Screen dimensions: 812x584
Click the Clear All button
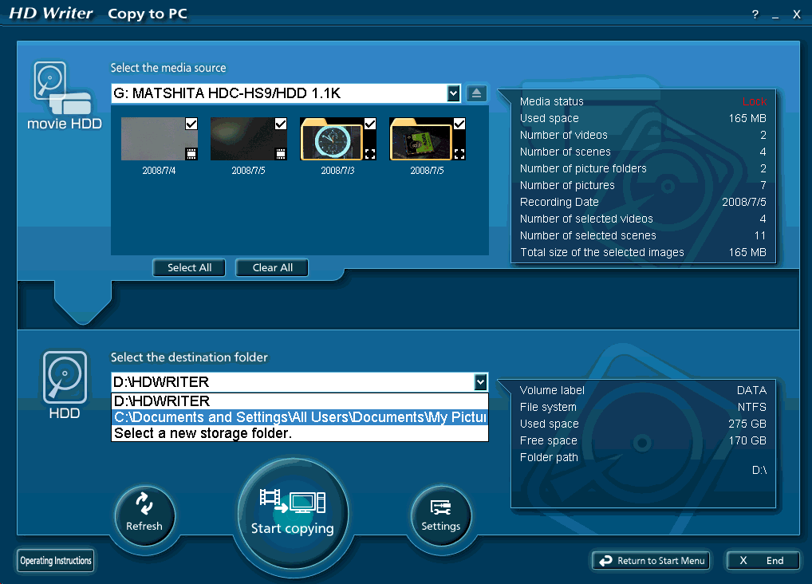pyautogui.click(x=272, y=268)
